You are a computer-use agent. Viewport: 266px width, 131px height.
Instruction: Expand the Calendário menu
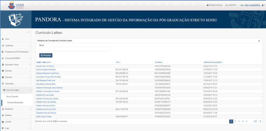pos(30,84)
